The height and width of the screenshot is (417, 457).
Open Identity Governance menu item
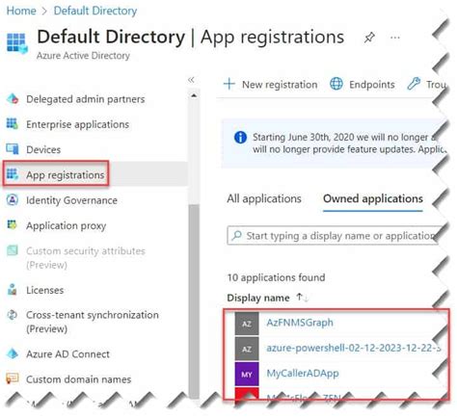tap(71, 200)
